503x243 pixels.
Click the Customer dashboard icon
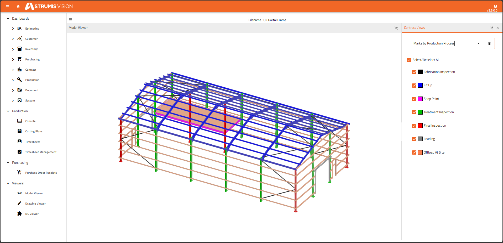[19, 38]
